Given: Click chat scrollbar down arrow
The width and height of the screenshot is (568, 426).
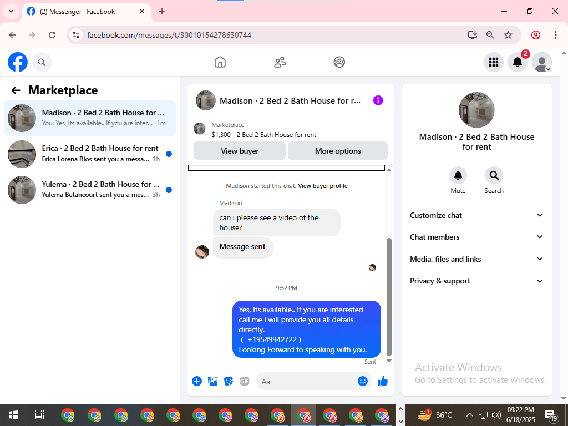Looking at the screenshot, I should click(x=389, y=361).
